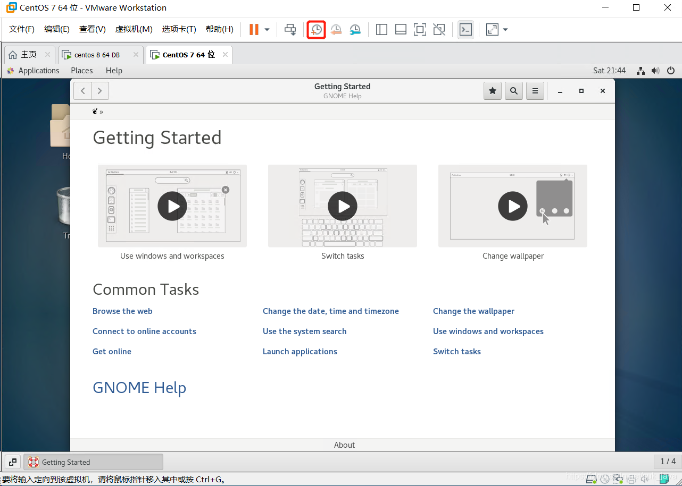Open Use the system search link
Image resolution: width=682 pixels, height=486 pixels.
click(x=304, y=331)
